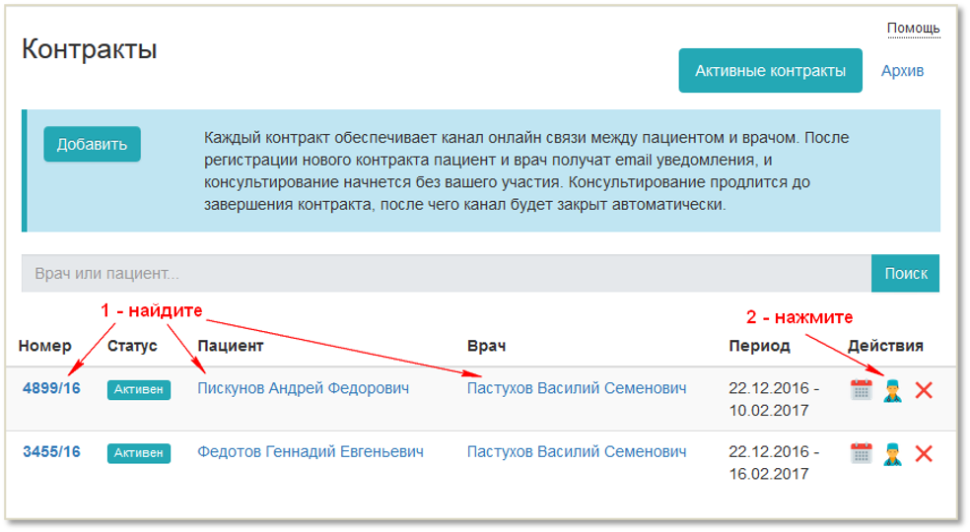
Task: Open patient Пискунов Андрей Федорович
Action: tap(303, 388)
